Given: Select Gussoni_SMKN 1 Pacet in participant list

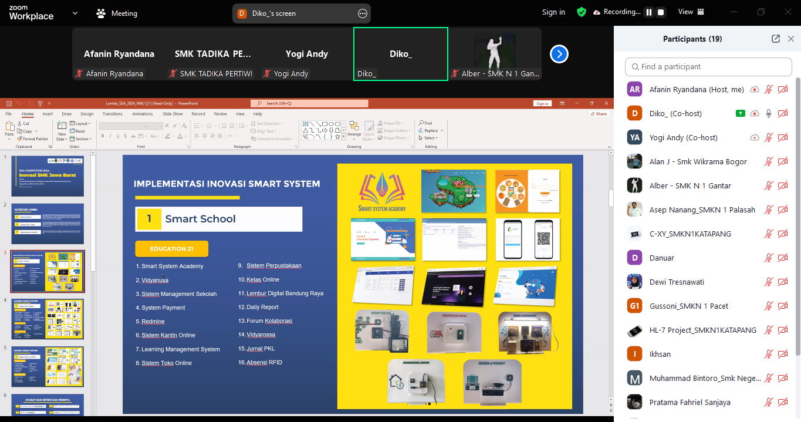Looking at the screenshot, I should pos(707,306).
